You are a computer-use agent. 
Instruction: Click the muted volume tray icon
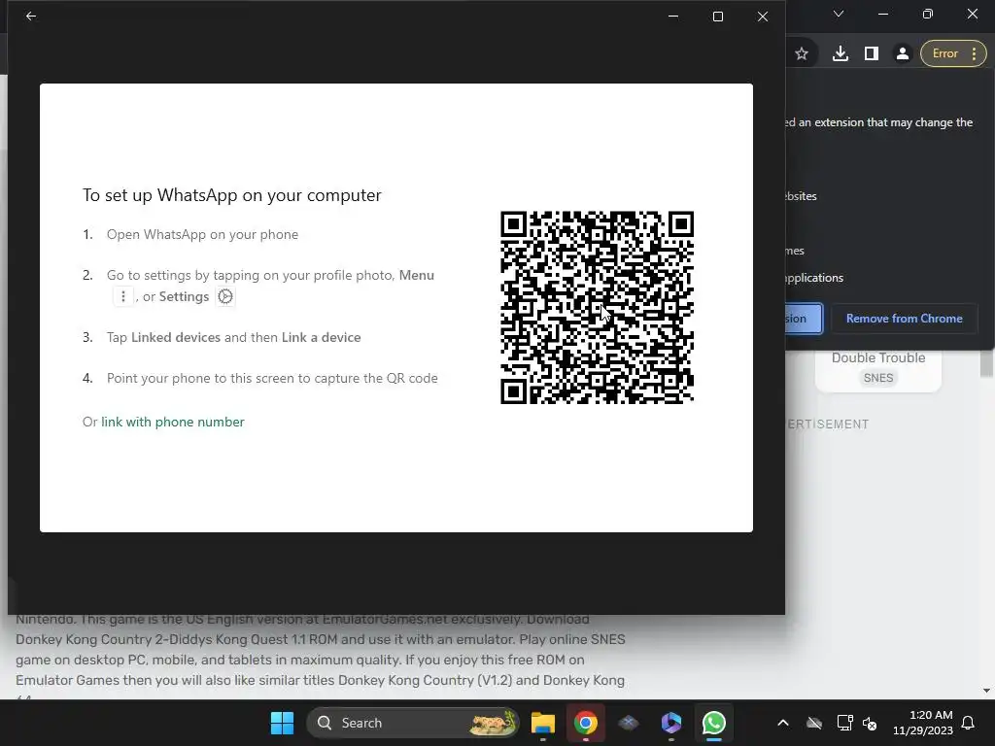pos(870,723)
